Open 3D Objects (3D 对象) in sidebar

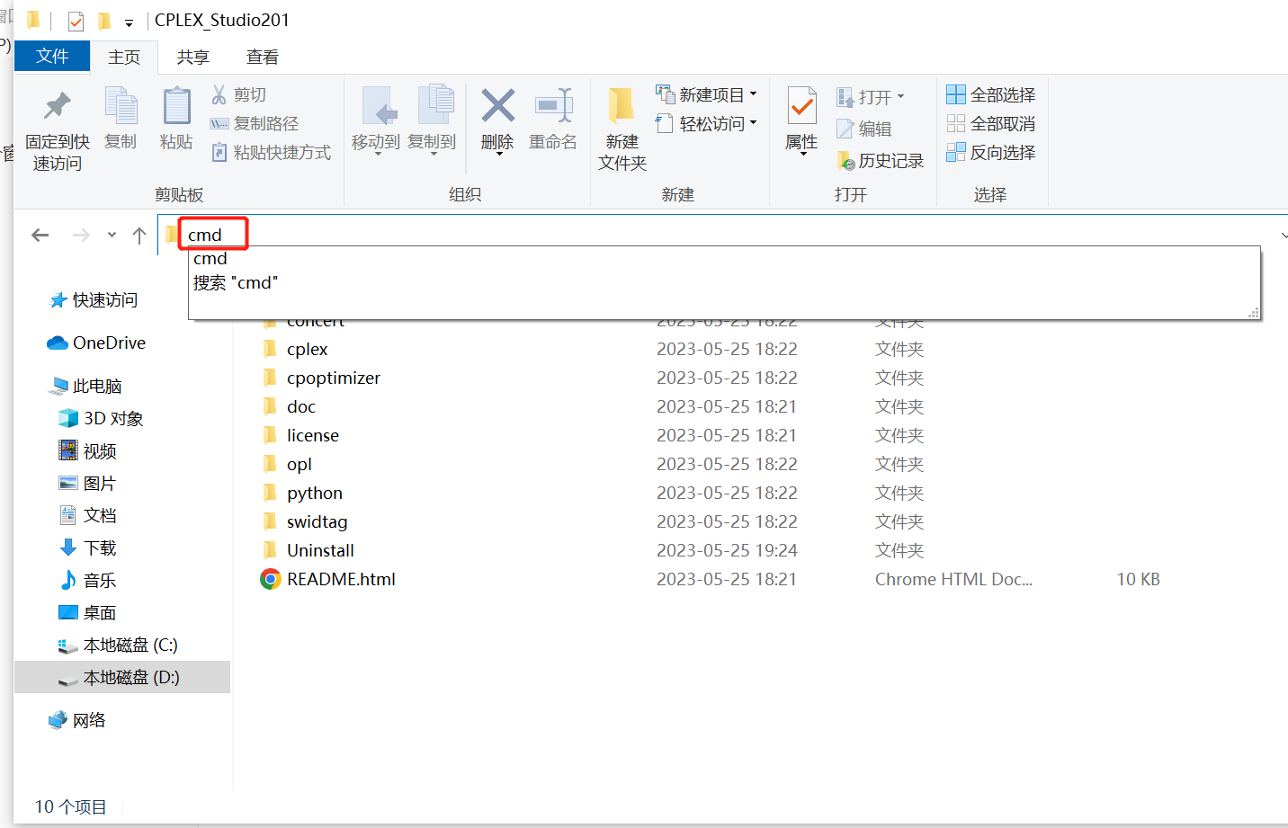pos(101,418)
